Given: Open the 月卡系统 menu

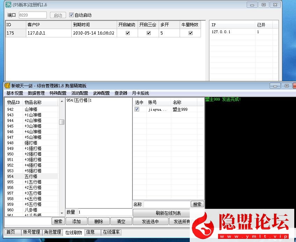Looking at the screenshot, I should pos(140,93).
